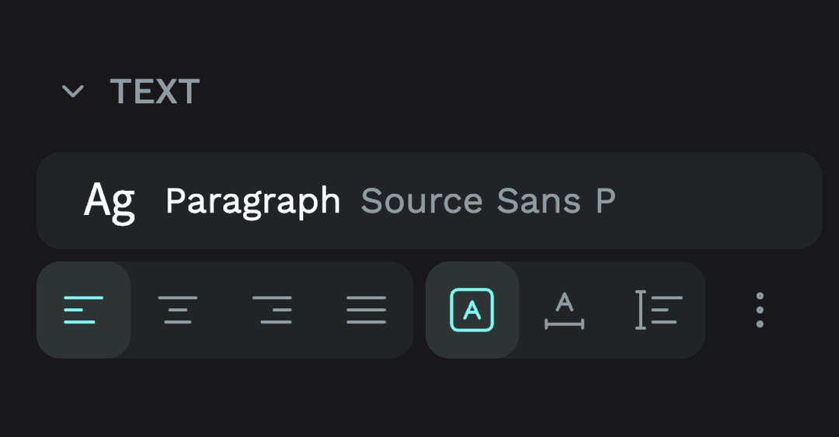This screenshot has height=437, width=839.
Task: Toggle off the active left-align button
Action: tap(83, 310)
